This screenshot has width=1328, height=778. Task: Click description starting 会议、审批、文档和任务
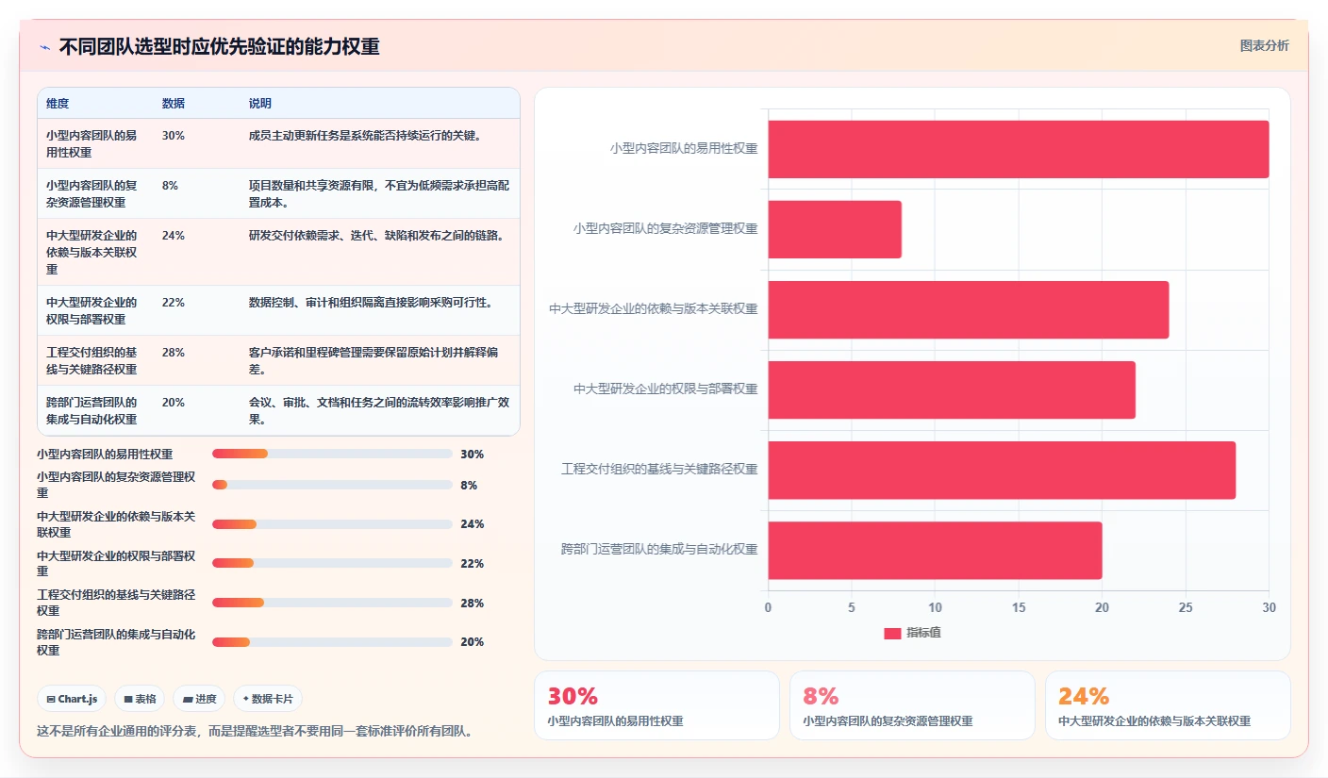click(x=380, y=410)
